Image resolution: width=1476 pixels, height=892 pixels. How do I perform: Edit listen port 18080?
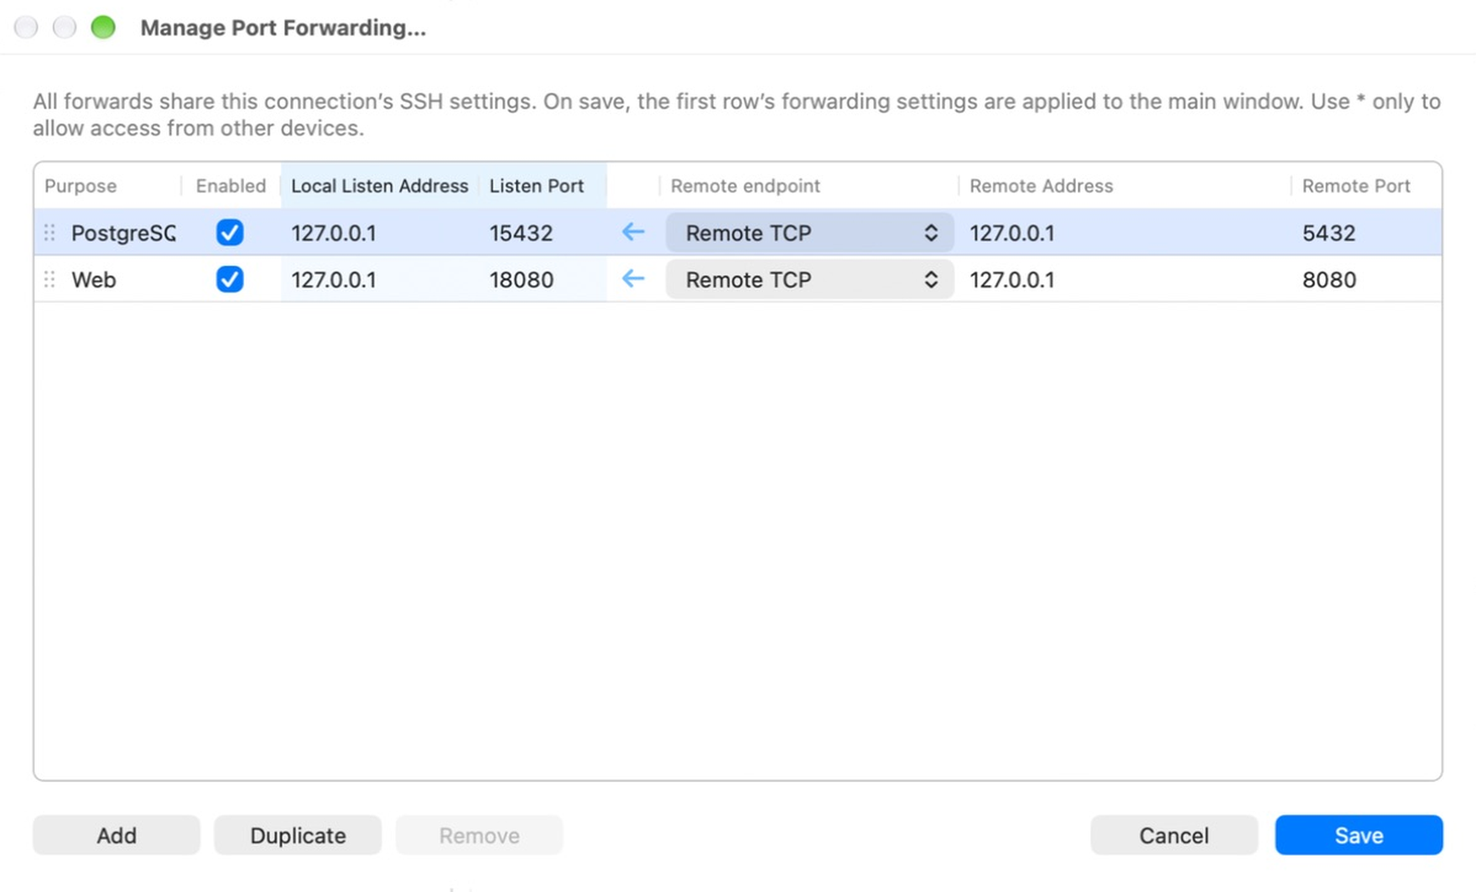pyautogui.click(x=521, y=280)
